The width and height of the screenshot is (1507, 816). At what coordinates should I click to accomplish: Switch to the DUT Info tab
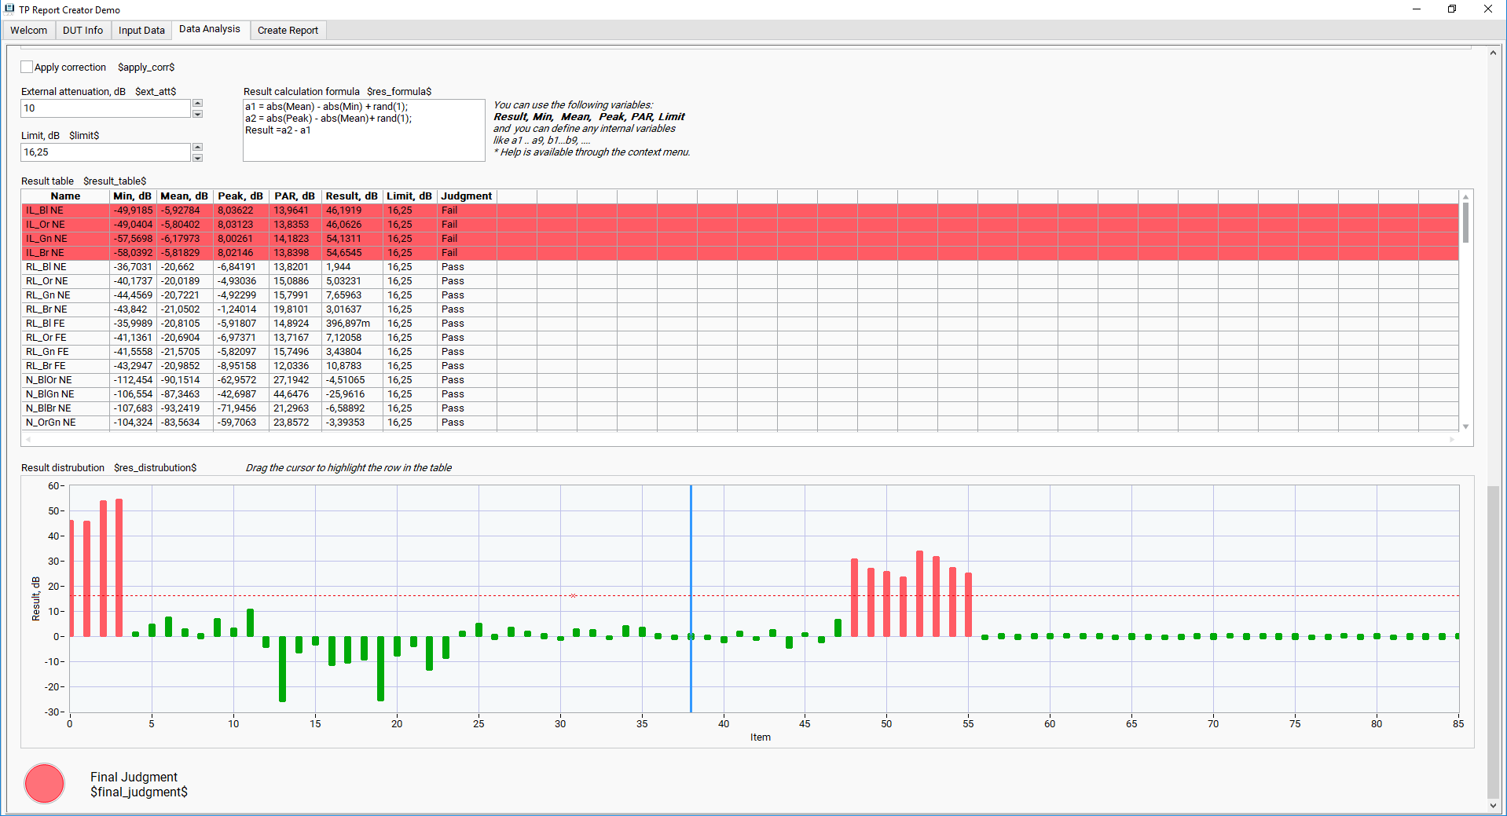pyautogui.click(x=82, y=31)
